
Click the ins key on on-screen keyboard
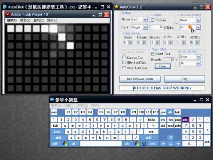(163, 120)
